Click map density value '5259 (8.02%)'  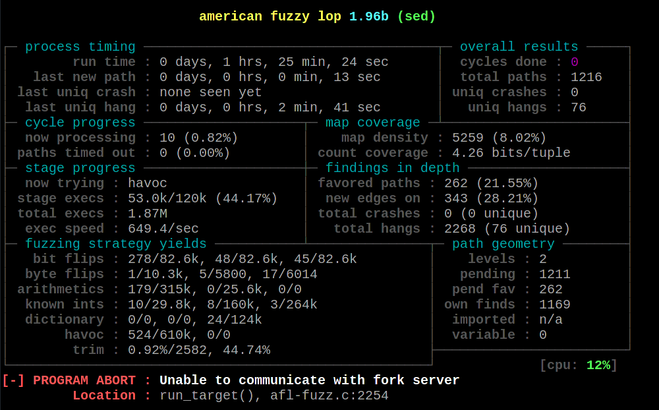[x=500, y=138]
